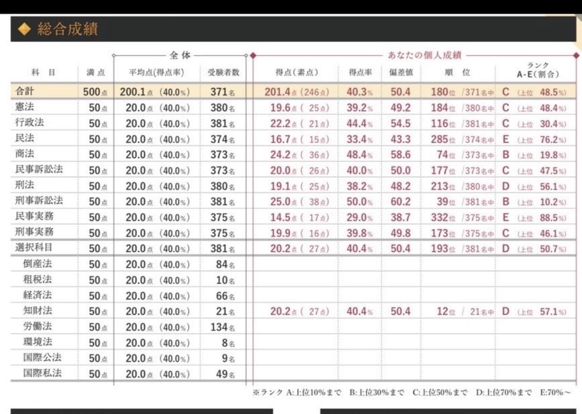Select the 選択科目 row label
582x414 pixels.
pyautogui.click(x=34, y=248)
